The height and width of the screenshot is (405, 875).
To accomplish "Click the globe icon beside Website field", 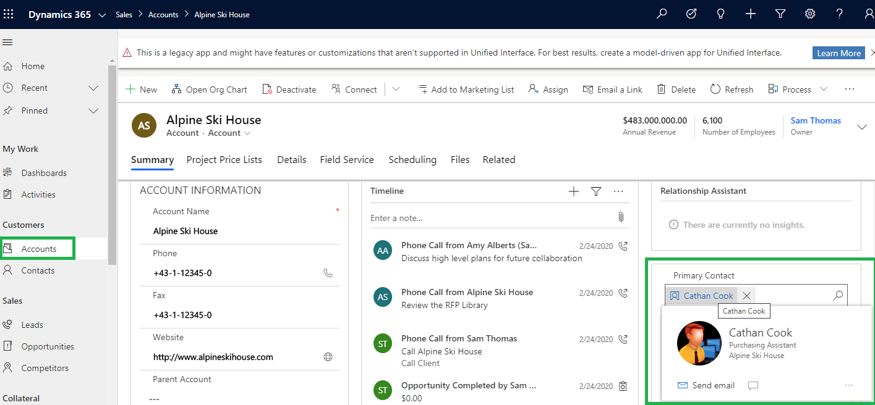I will point(328,357).
